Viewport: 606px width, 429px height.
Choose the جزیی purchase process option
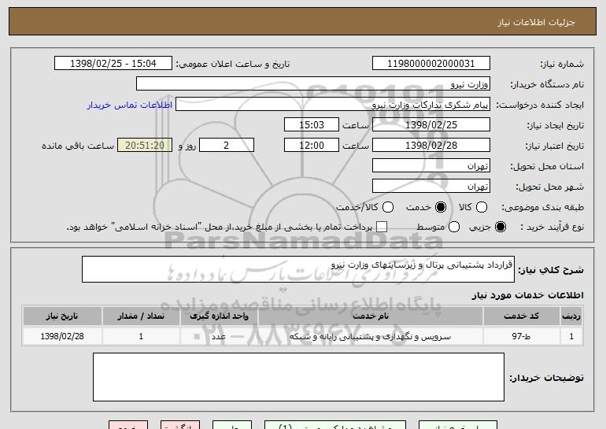pos(500,227)
